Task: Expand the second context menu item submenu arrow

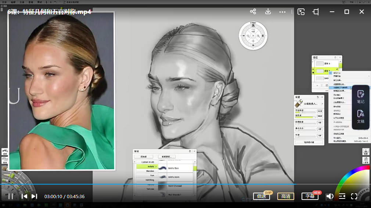Action: [369, 76]
